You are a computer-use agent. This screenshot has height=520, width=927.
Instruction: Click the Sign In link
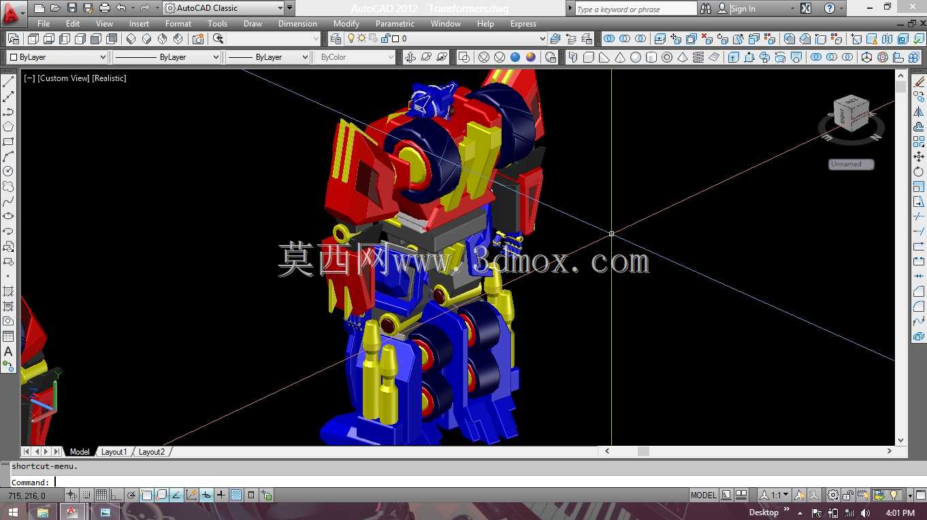click(x=743, y=9)
